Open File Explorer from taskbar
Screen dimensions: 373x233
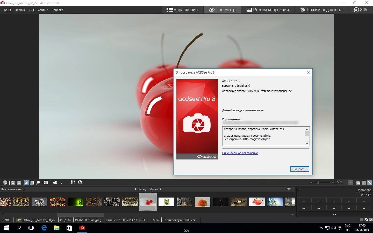coord(56,228)
